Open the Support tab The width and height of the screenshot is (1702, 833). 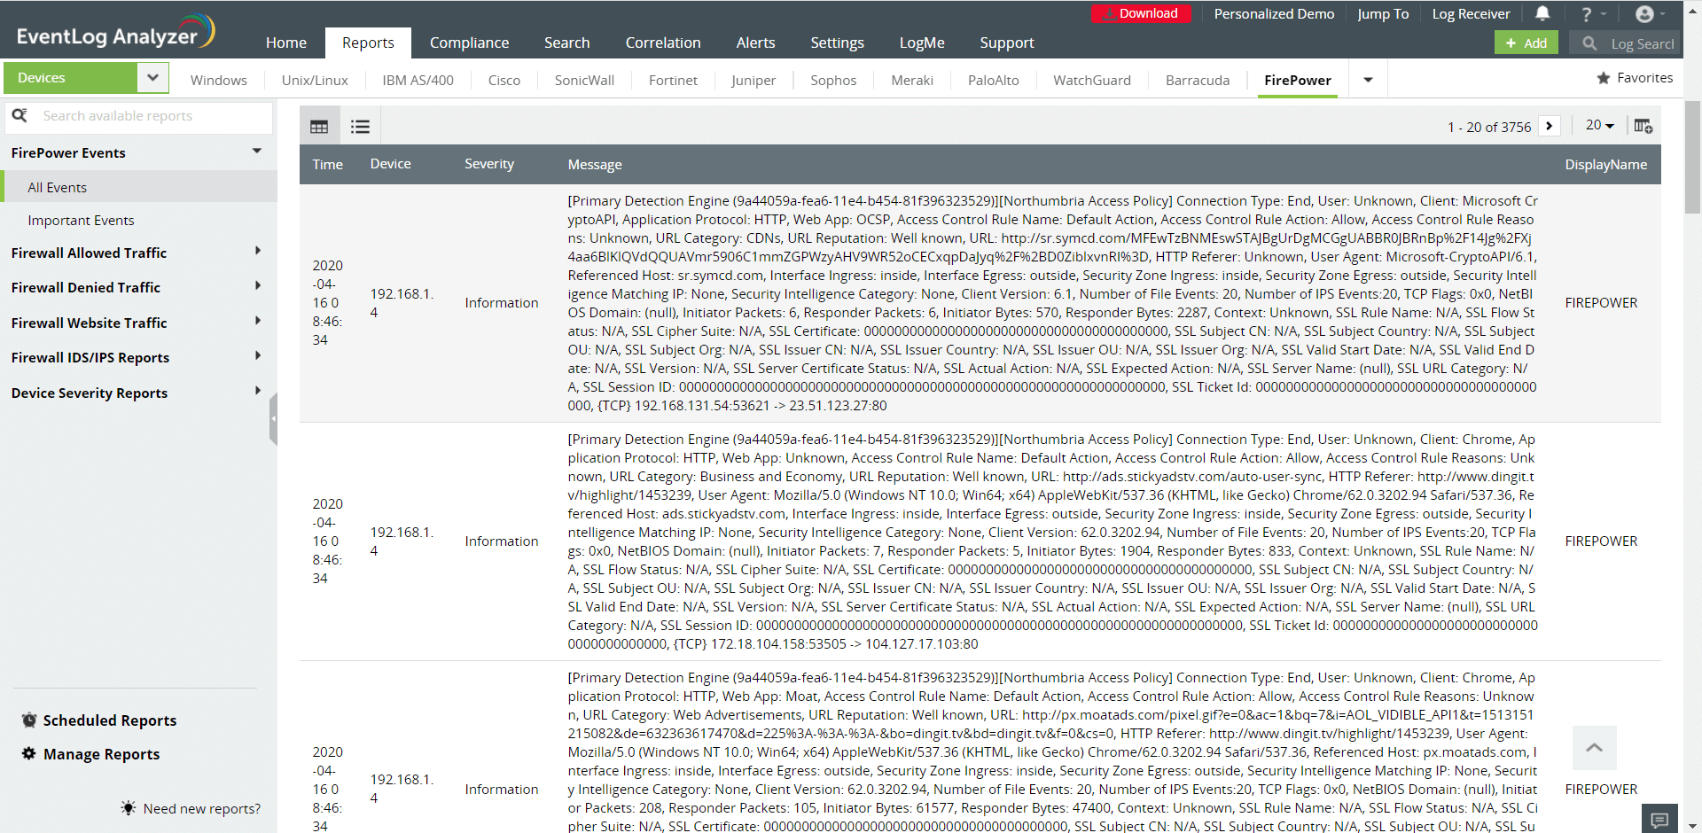[1007, 43]
